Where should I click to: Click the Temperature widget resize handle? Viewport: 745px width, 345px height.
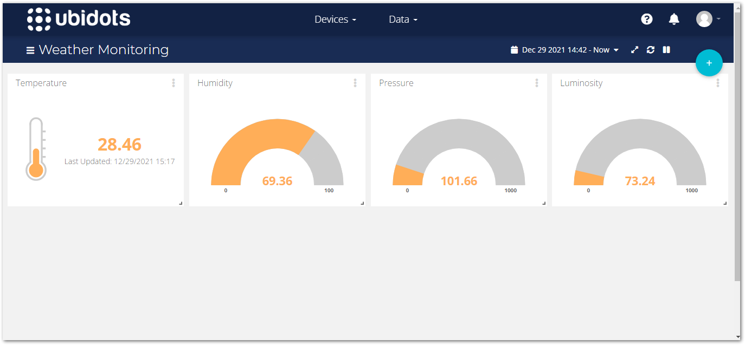pyautogui.click(x=181, y=203)
